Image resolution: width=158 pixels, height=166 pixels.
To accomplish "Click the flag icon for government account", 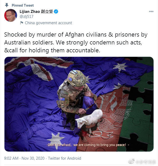I will (22, 23).
